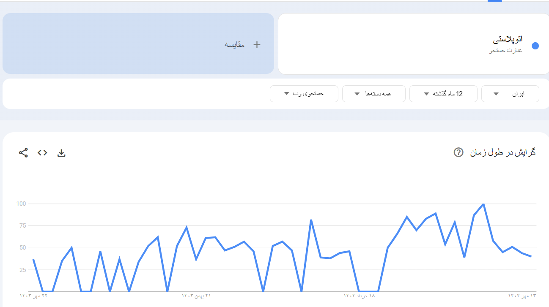This screenshot has height=307, width=549.
Task: Click the عبارت جستجو subtitle text
Action: [x=506, y=51]
